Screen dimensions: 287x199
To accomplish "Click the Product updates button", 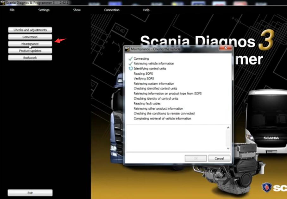I will [x=30, y=51].
